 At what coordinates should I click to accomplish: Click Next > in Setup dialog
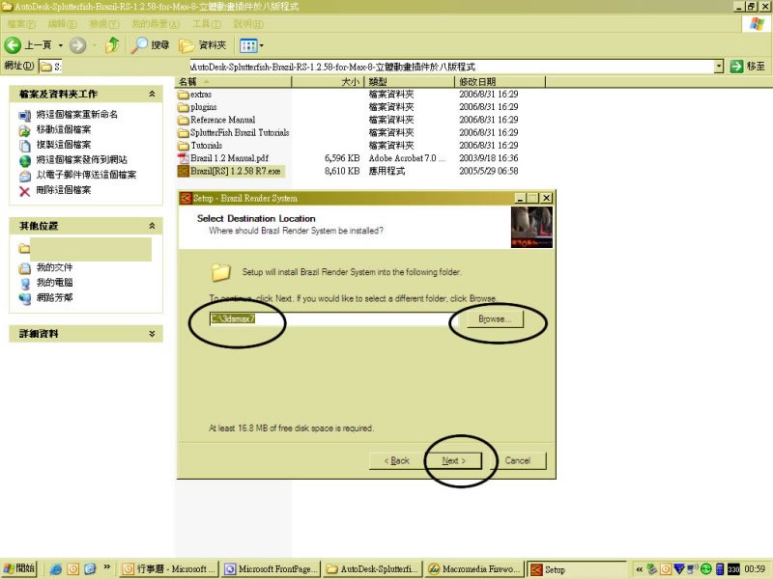point(453,461)
